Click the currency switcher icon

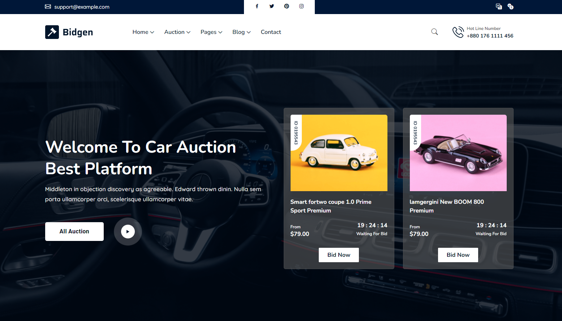(x=511, y=6)
